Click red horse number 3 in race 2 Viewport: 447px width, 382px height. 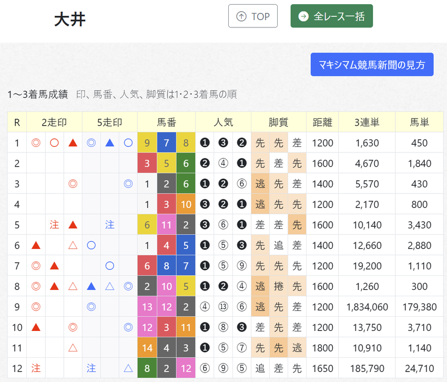pos(147,163)
